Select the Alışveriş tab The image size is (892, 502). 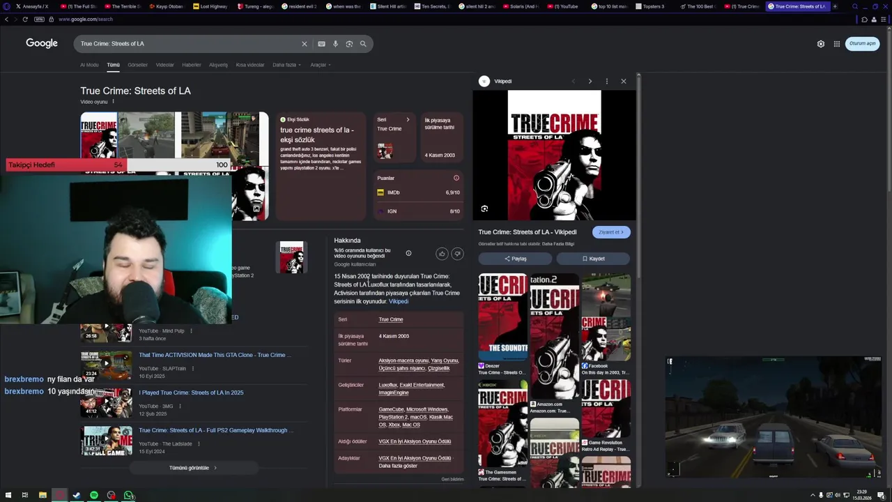coord(218,65)
